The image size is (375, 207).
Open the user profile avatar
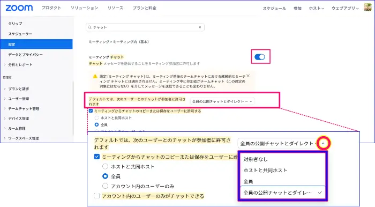pos(367,7)
